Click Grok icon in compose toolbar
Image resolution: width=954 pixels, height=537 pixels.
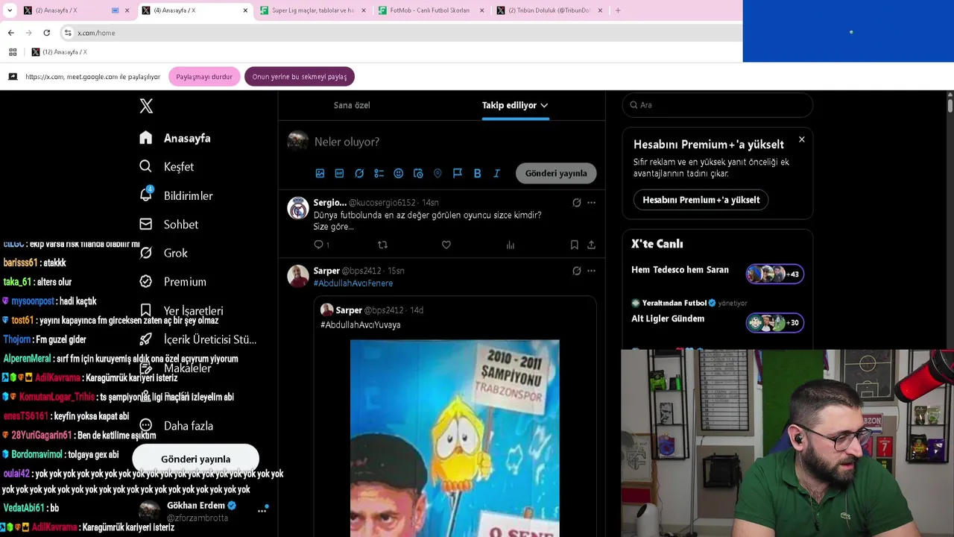(x=359, y=173)
